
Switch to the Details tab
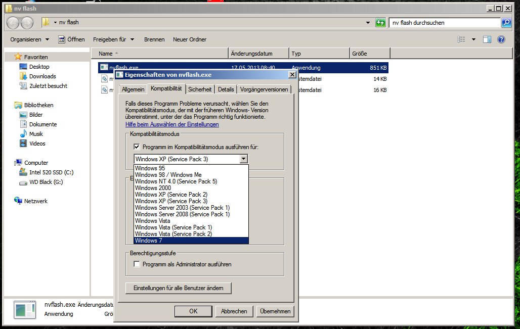[x=226, y=89]
